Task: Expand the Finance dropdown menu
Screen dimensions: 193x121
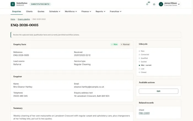Action: 86,12
